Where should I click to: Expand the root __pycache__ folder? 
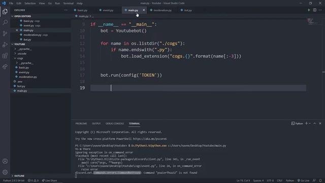coord(24,49)
